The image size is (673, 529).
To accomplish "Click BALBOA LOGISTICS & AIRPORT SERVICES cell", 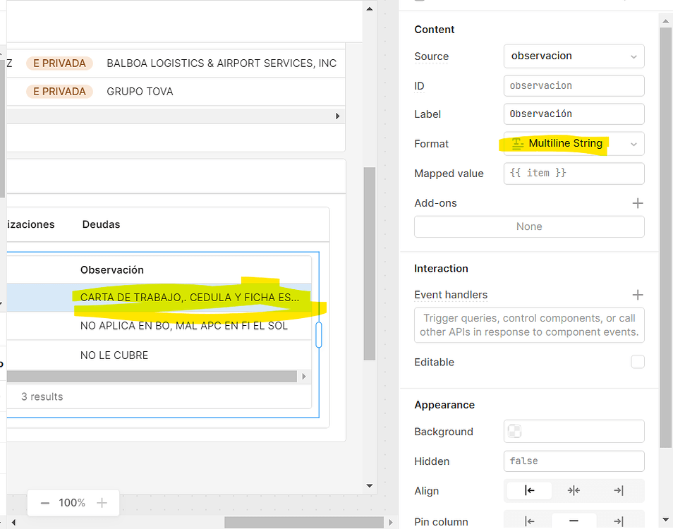I will tap(222, 63).
